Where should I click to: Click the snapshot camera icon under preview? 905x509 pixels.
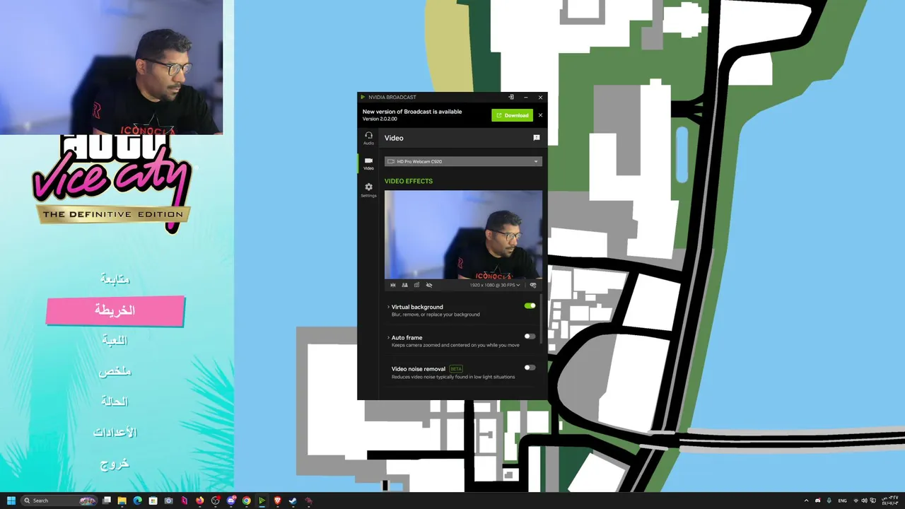[416, 285]
